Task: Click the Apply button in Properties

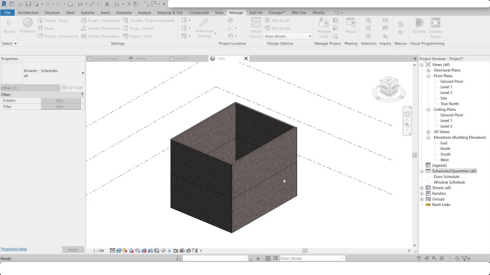Action: (73, 250)
